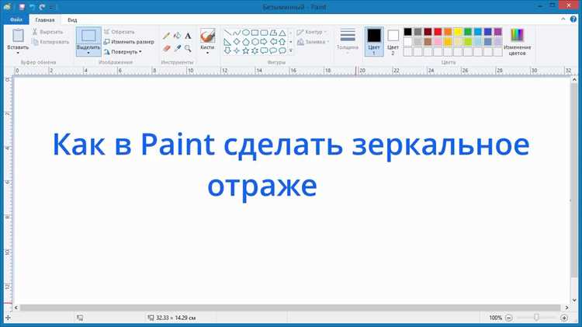Click the Undo arrow in title bar

(32, 7)
